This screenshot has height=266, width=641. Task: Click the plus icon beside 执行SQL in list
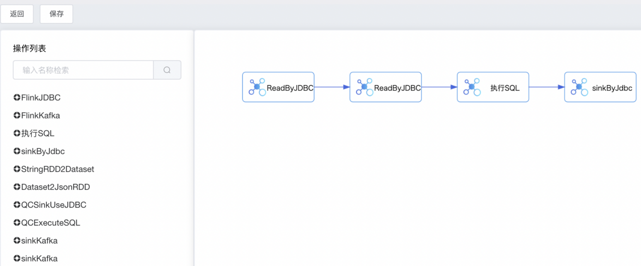(x=17, y=133)
